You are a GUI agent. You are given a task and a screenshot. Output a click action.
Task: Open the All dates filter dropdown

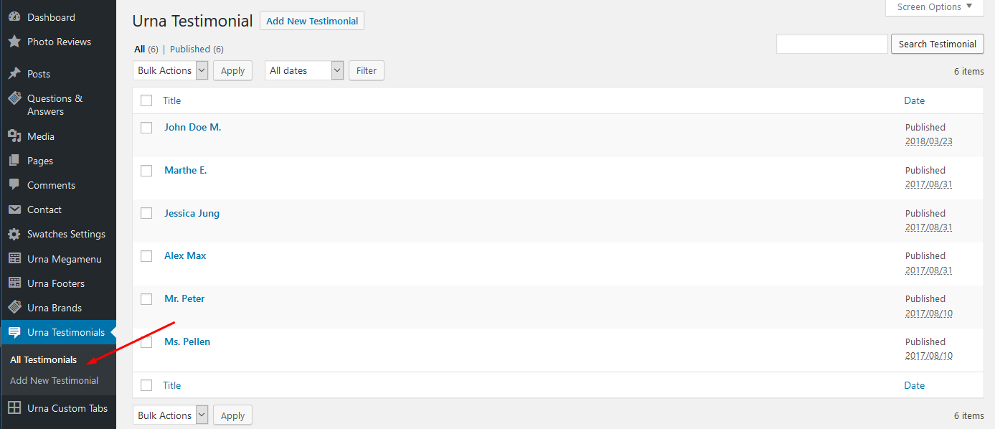click(x=305, y=70)
